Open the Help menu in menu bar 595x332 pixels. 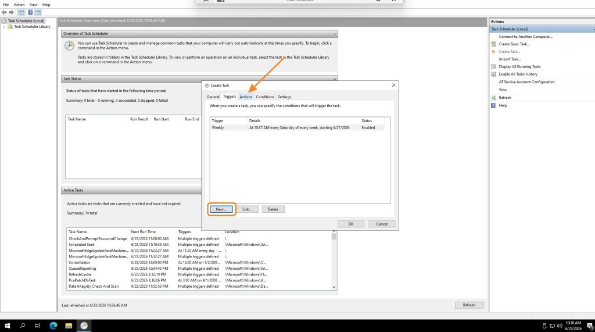(46, 5)
